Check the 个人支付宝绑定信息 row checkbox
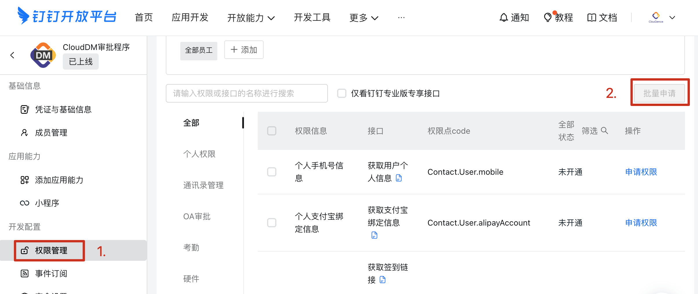This screenshot has height=294, width=698. pos(272,223)
